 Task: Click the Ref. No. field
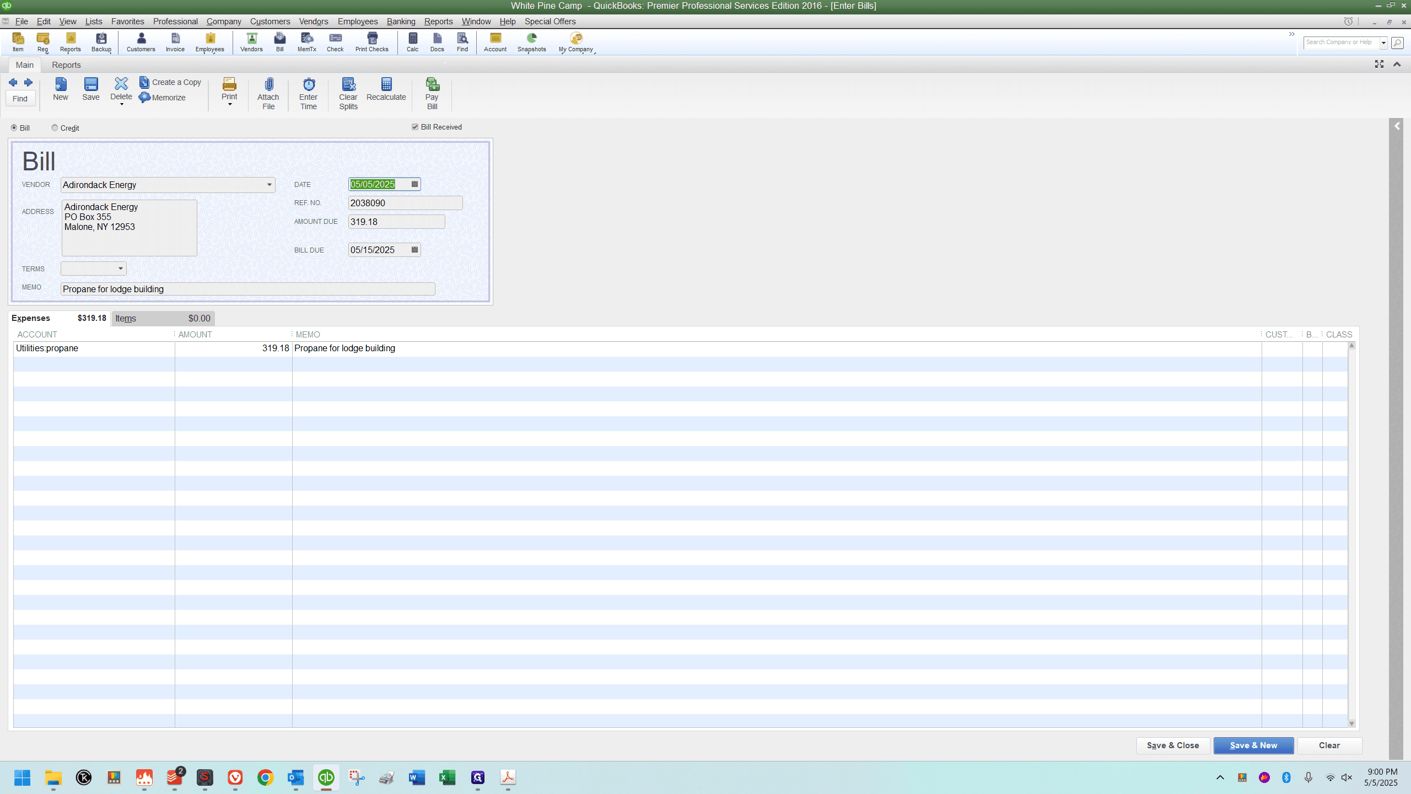(405, 203)
